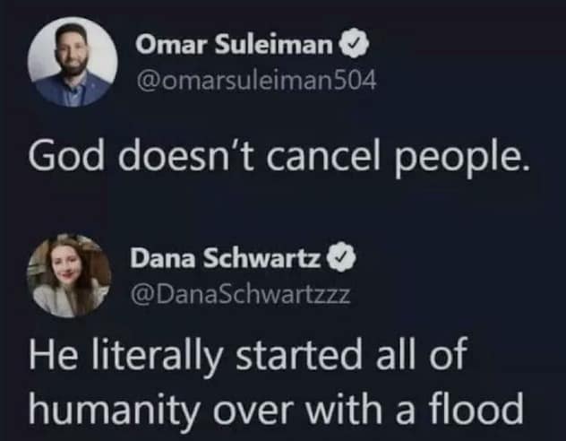Open Omar Suleiman's profile picture

click(73, 61)
